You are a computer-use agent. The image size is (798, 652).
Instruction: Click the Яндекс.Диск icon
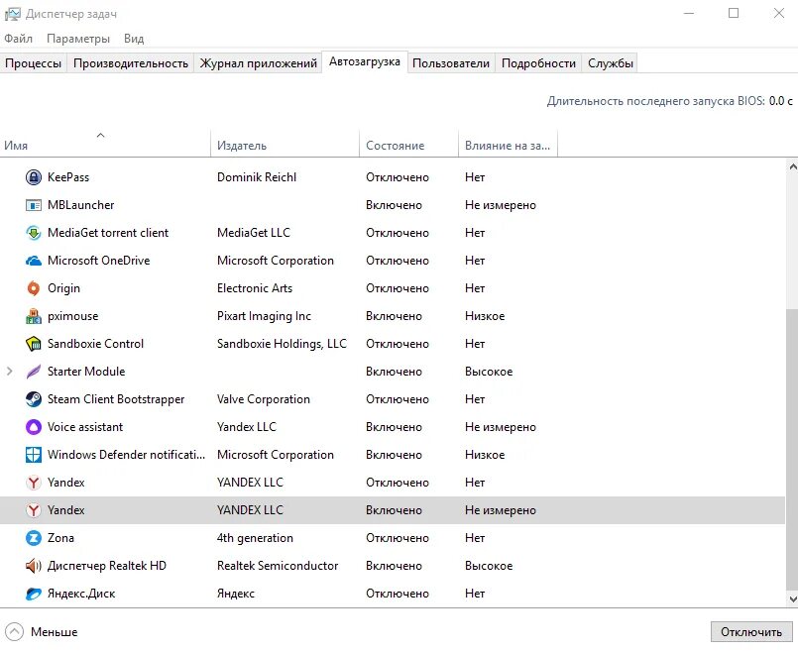34,594
